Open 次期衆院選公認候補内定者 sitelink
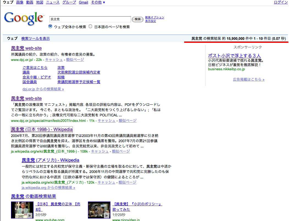This screenshot has width=289, height=221. click(79, 72)
